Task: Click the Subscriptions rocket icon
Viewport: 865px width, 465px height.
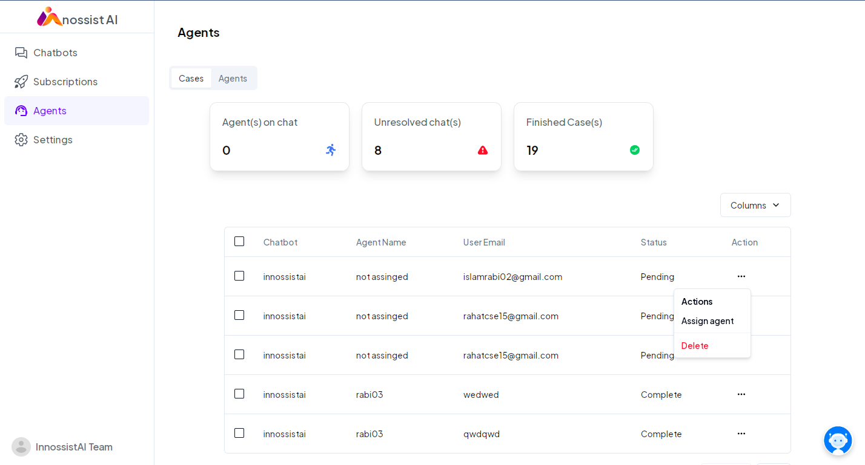Action: click(21, 82)
